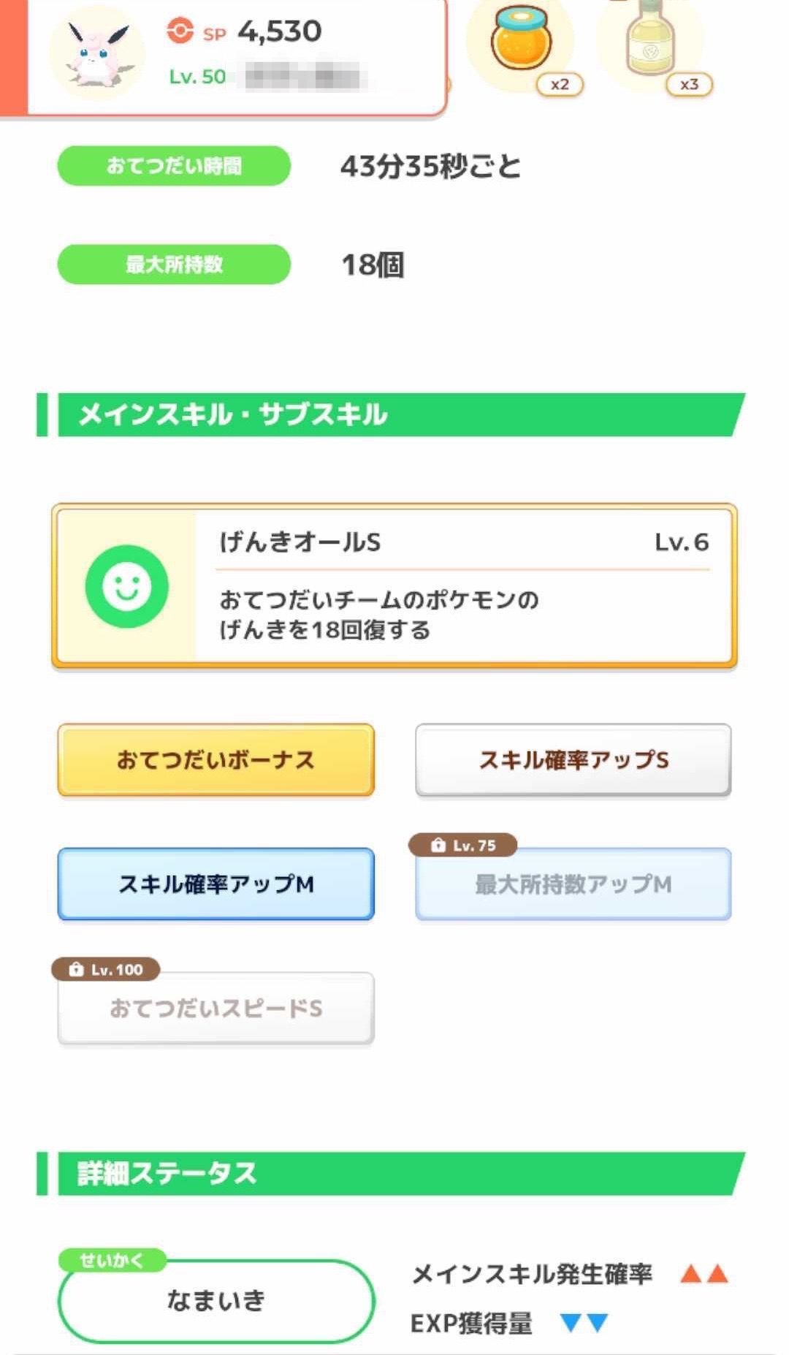Tap the 詳細ステータス section header
This screenshot has width=789, height=1355.
tap(394, 1174)
